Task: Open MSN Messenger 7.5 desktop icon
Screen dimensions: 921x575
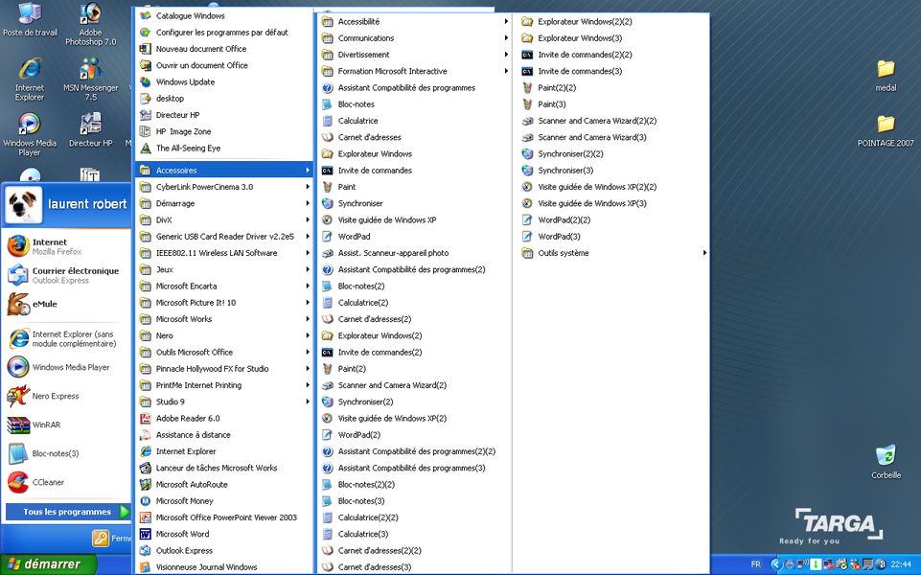Action: pyautogui.click(x=90, y=79)
